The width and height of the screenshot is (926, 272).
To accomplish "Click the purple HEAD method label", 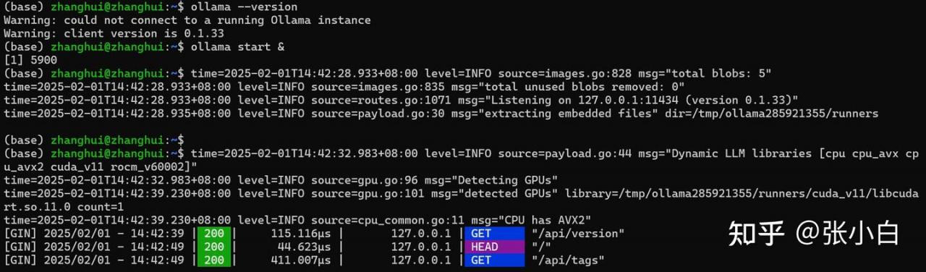I will click(494, 247).
